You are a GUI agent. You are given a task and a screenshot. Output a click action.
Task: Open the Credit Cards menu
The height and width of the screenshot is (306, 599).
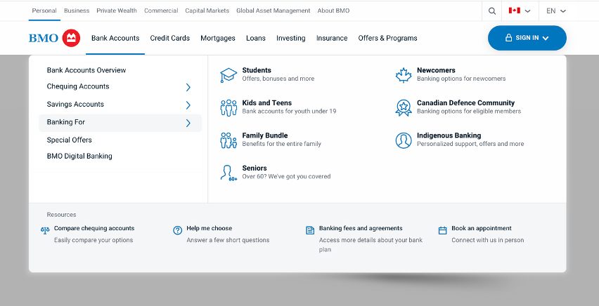point(169,38)
